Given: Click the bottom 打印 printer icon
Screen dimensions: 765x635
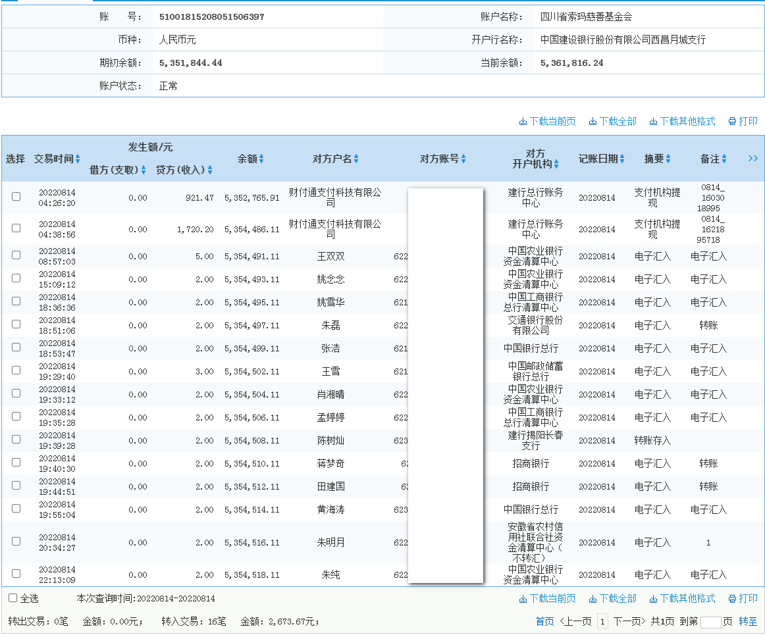Looking at the screenshot, I should (732, 598).
